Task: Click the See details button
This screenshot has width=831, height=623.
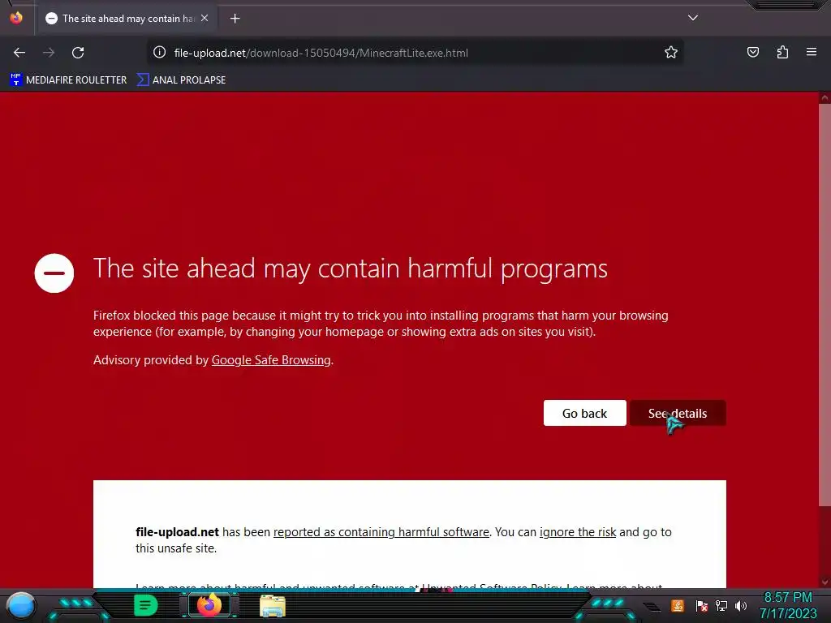Action: tap(678, 413)
